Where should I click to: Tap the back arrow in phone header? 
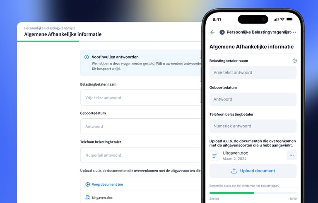(212, 32)
